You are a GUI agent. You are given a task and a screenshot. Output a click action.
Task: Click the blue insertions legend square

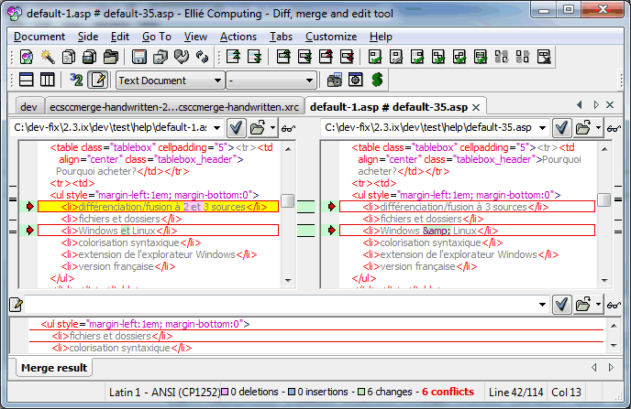[293, 392]
